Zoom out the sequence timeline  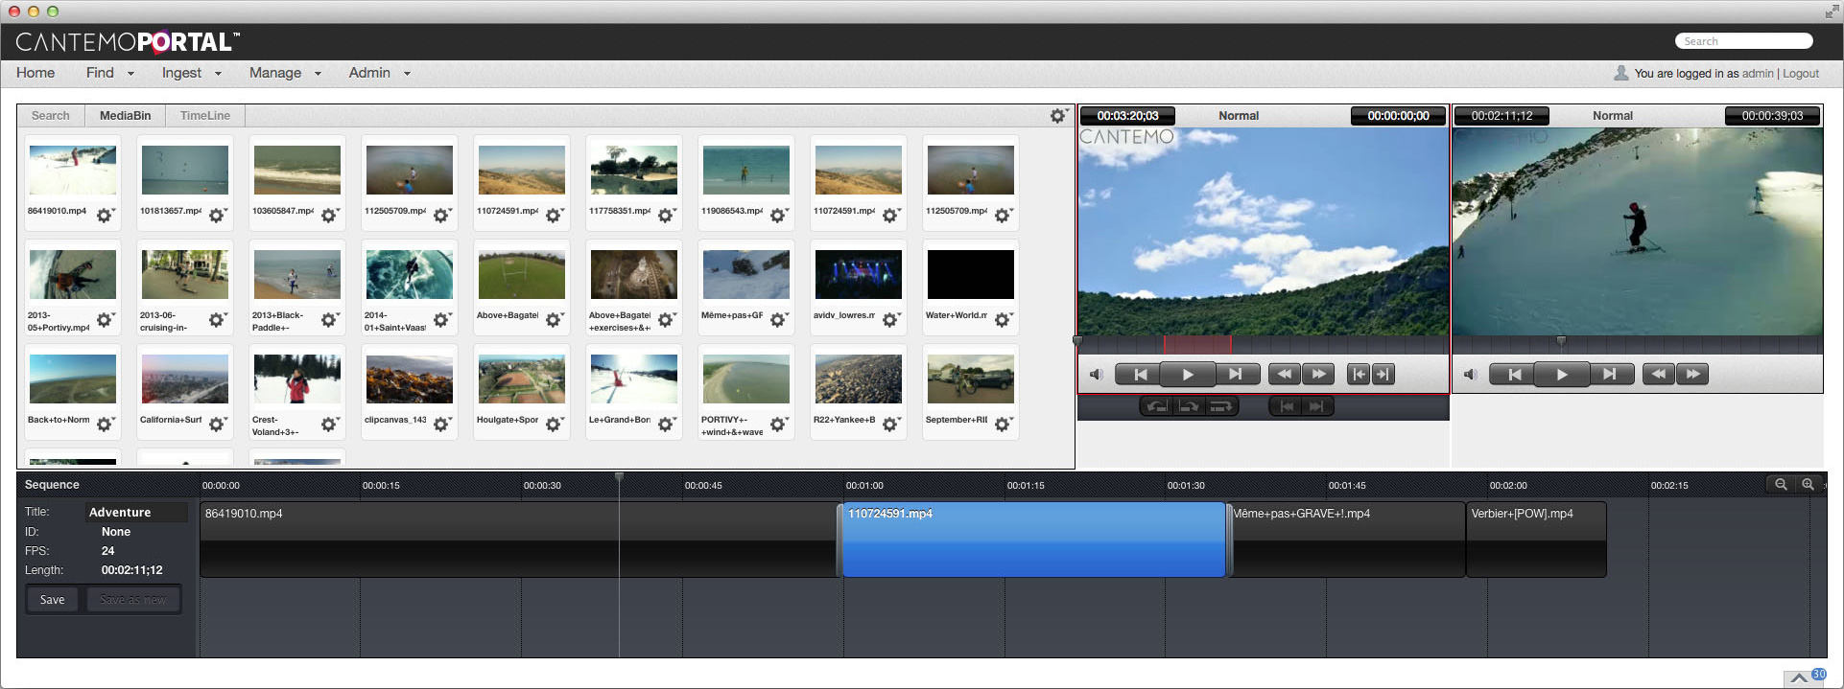[1781, 485]
